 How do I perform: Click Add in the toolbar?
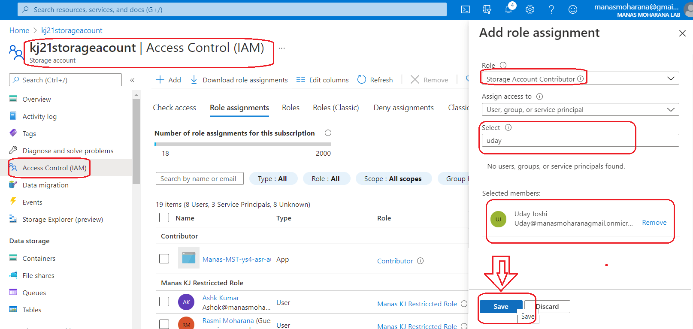click(169, 80)
